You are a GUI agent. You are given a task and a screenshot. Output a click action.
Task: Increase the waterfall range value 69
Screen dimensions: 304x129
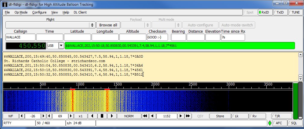[71, 116]
